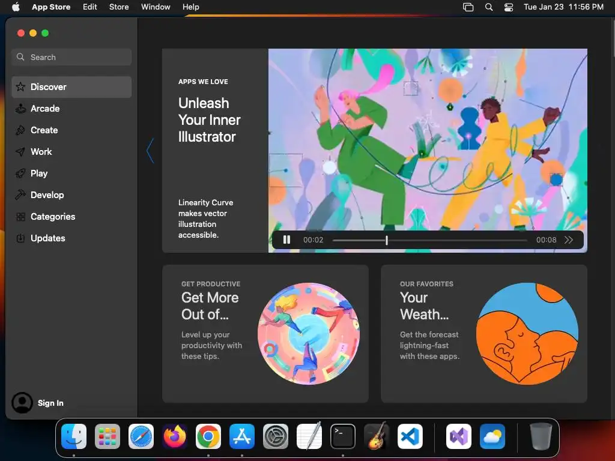Viewport: 615px width, 461px height.
Task: Open the Categories grid icon
Action: (x=20, y=216)
